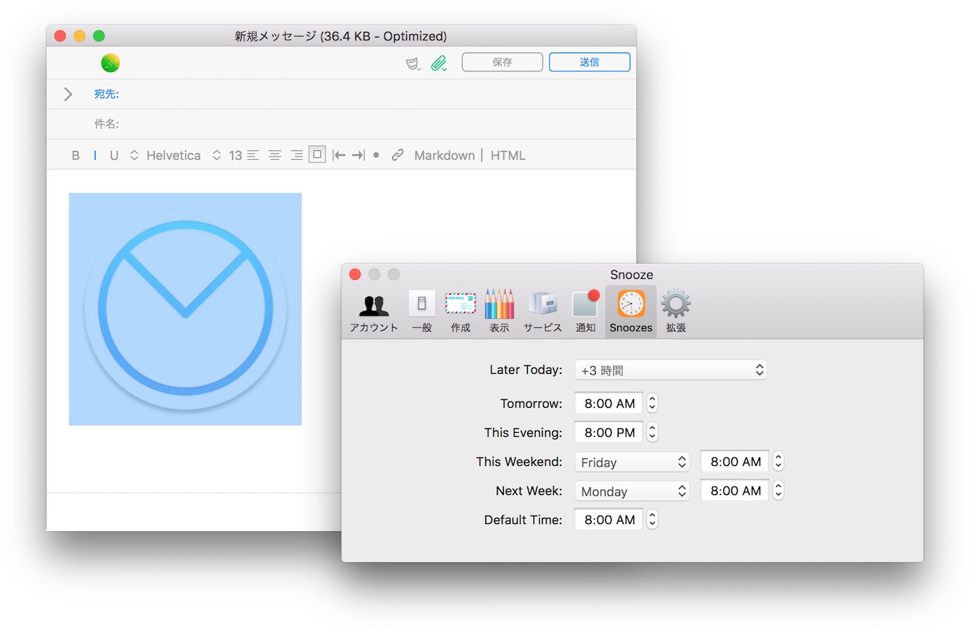
Task: Click the Default Time 8:00 AM field
Action: pos(609,520)
